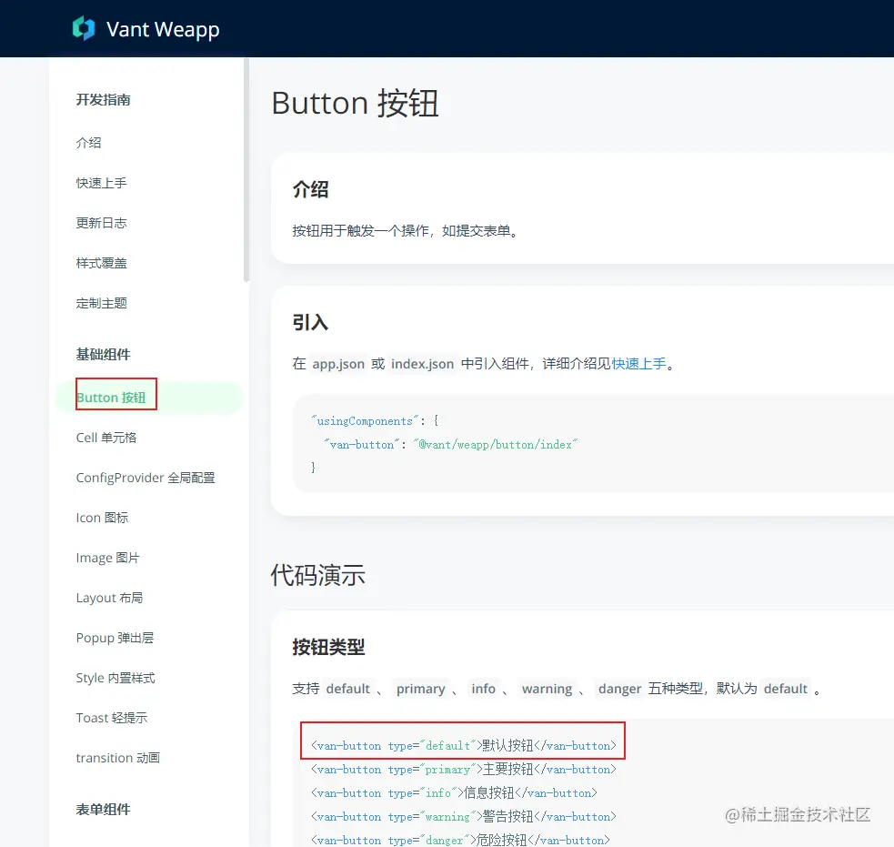Click the 引入 section heading
The height and width of the screenshot is (847, 894).
pos(311,323)
